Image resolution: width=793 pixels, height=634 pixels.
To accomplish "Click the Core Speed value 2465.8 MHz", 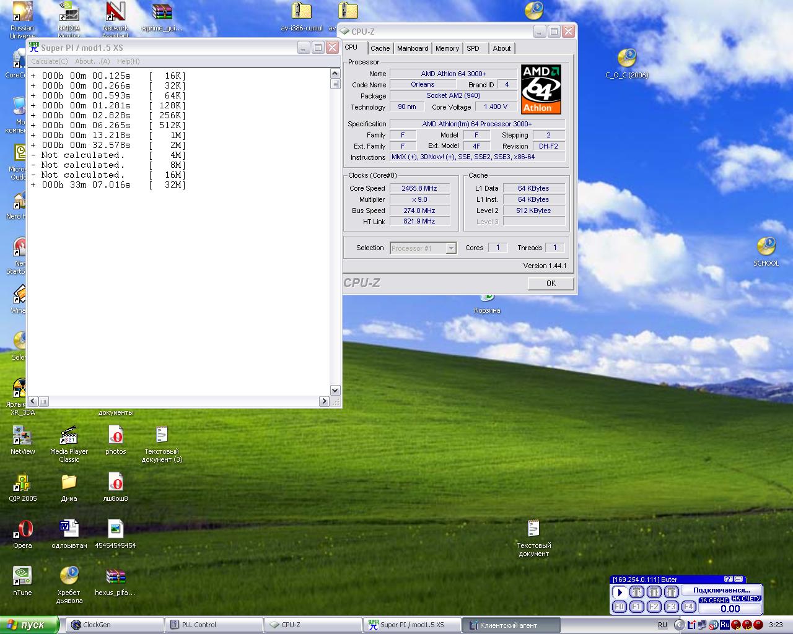I will tap(419, 188).
